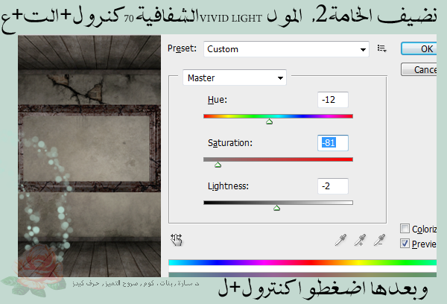Click the preset options menu icon
Screen dimensions: 447x304
click(x=382, y=48)
